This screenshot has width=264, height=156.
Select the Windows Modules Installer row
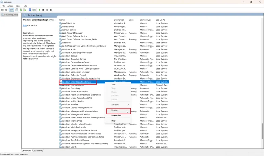[x=114, y=127]
